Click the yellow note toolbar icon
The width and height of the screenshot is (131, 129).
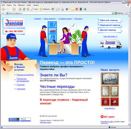(73, 9)
